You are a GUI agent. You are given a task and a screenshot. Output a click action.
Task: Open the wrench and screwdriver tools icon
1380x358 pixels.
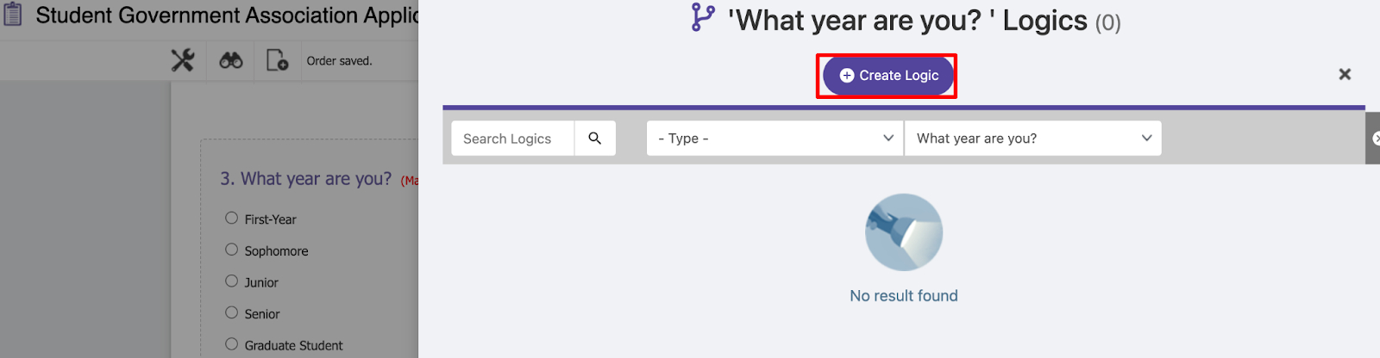[183, 60]
